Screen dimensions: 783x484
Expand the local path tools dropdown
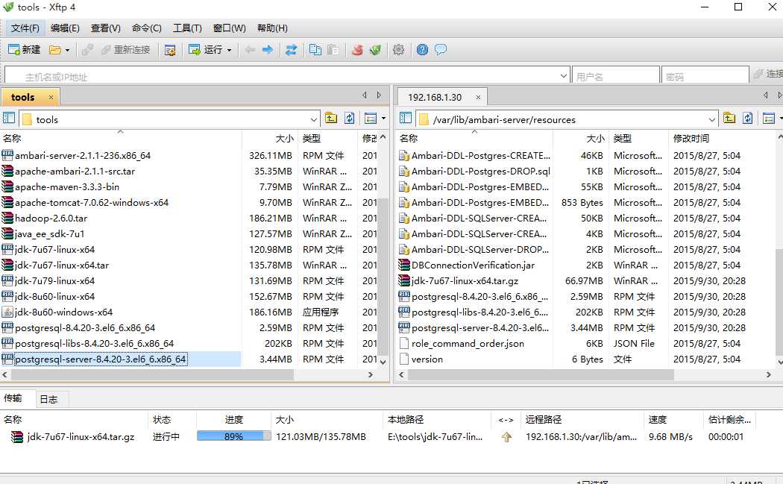314,119
